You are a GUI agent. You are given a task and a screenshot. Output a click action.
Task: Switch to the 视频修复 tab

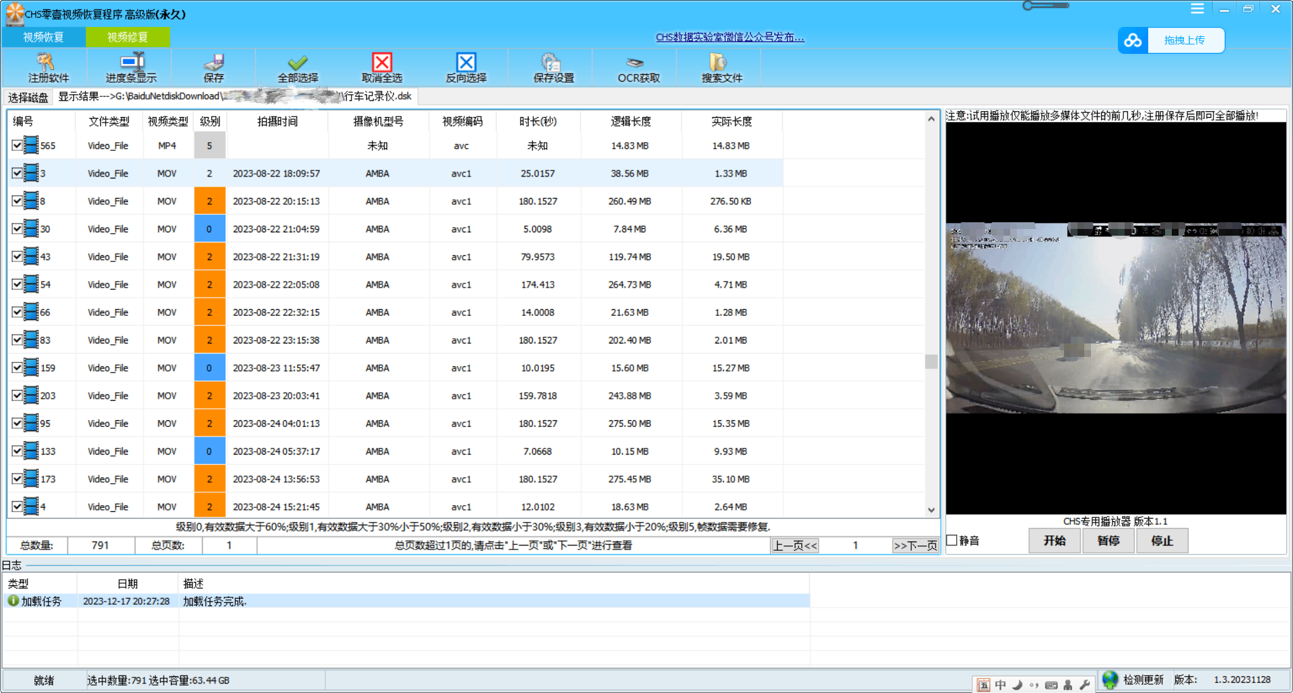(x=127, y=37)
